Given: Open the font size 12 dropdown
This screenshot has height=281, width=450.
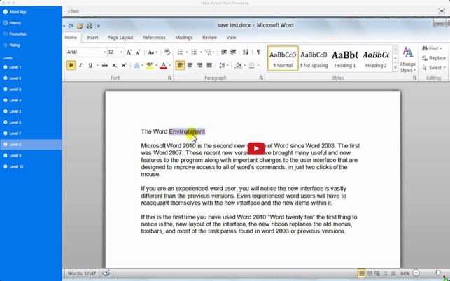Looking at the screenshot, I should coord(121,52).
